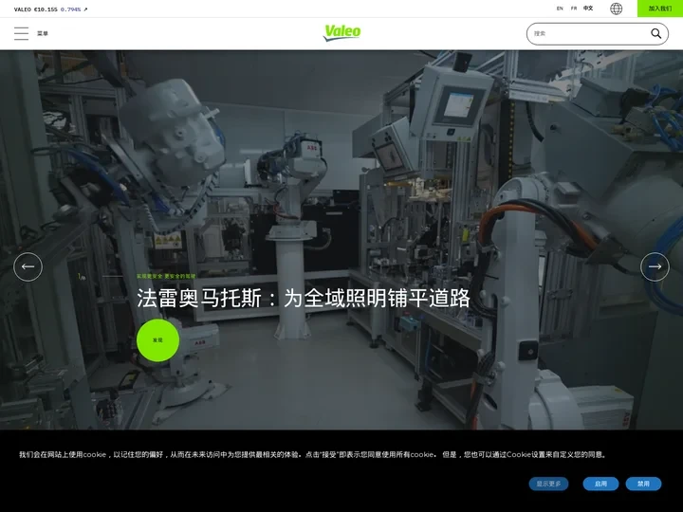
Task: Open the globe region selector
Action: point(616,9)
